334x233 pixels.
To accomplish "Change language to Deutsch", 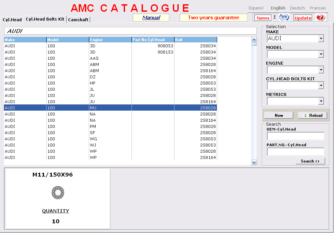I will click(297, 8).
